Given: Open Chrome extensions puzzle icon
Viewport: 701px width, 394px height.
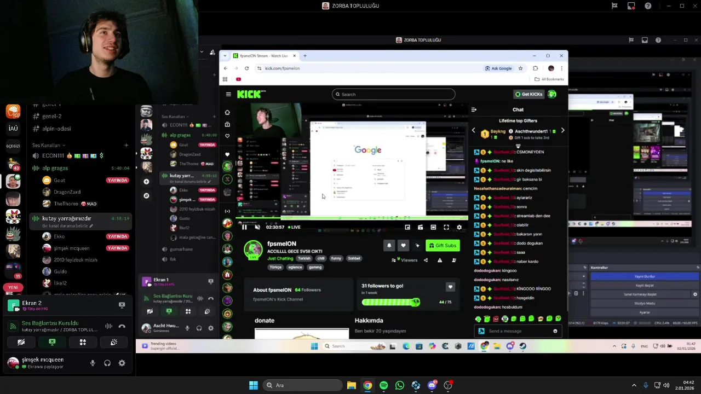Looking at the screenshot, I should click(x=536, y=68).
